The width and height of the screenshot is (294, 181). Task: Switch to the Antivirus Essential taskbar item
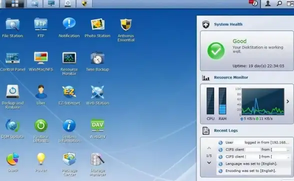84,3
